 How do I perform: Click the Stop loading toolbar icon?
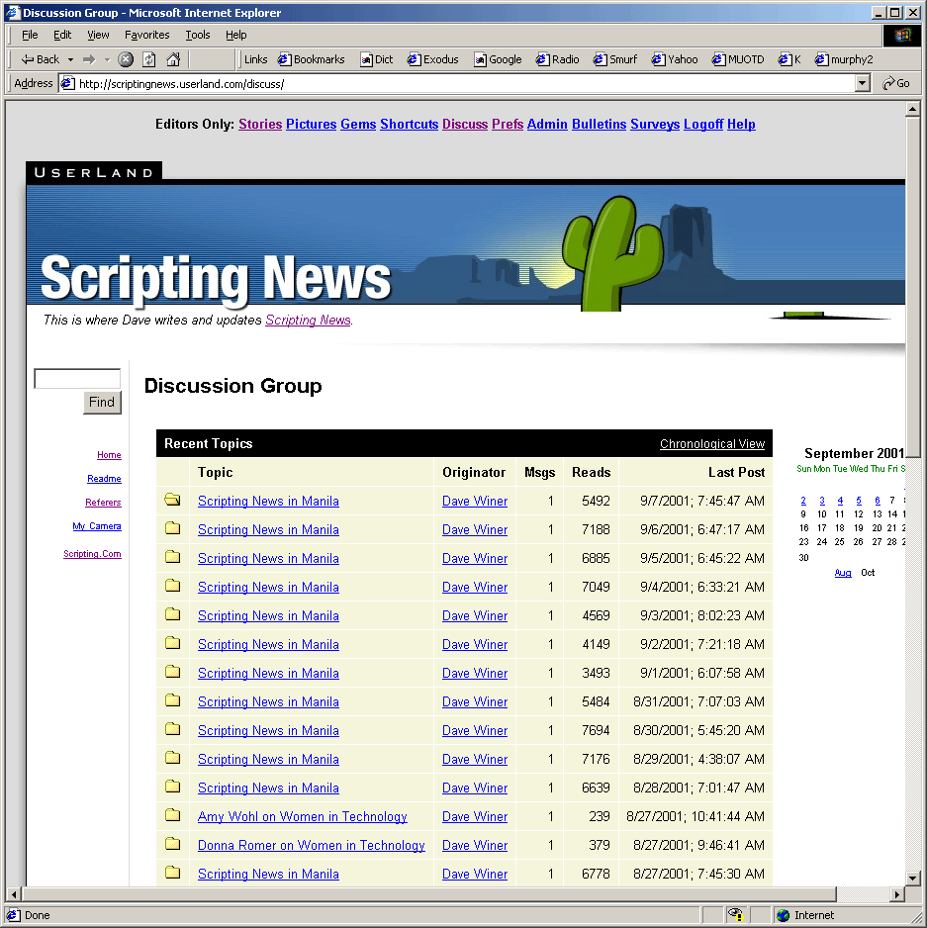[x=126, y=59]
